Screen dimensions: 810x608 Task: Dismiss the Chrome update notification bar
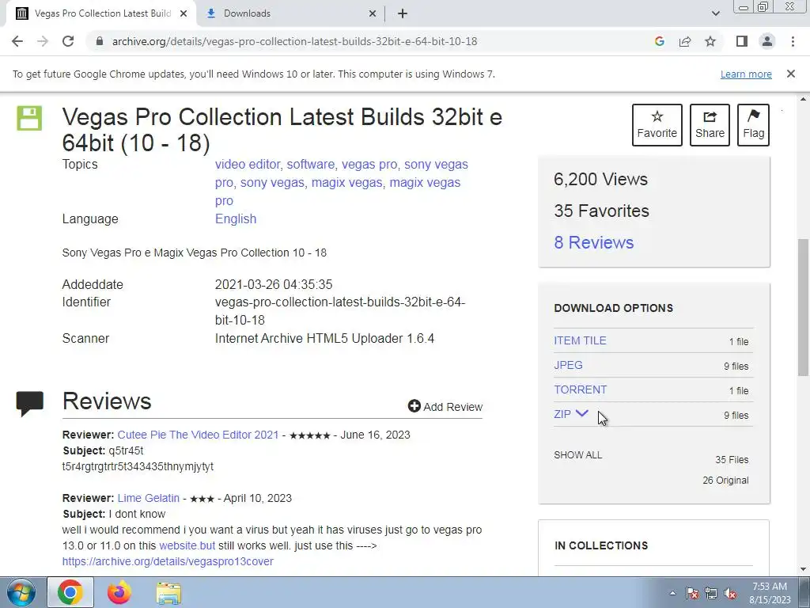point(790,74)
